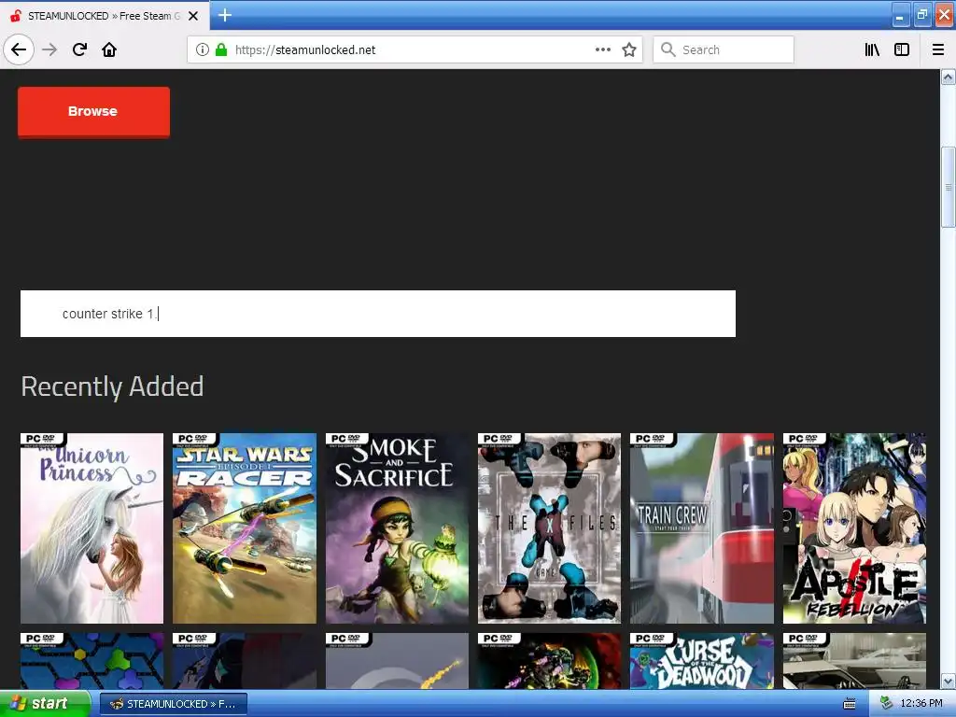Open the Windows start menu
Screen dimensions: 956x717
45,704
